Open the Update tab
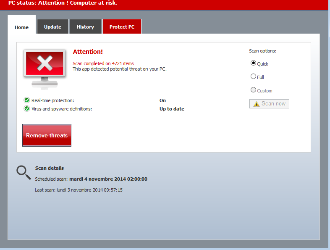330x250 pixels. point(52,26)
